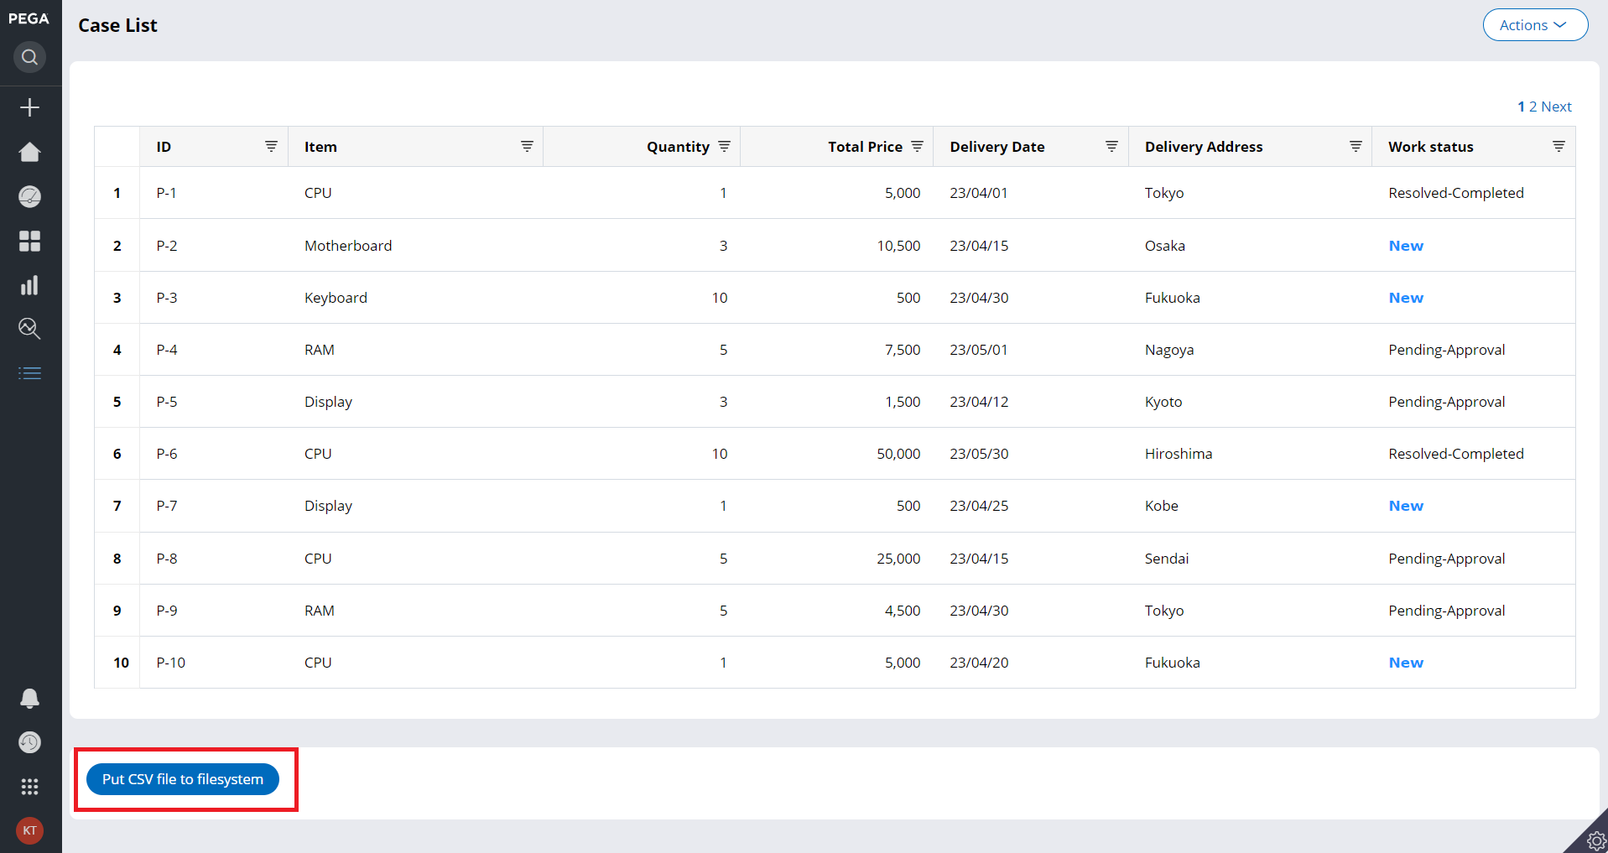The height and width of the screenshot is (853, 1608).
Task: Select the Pending-Approval status of P-9
Action: 1446,611
